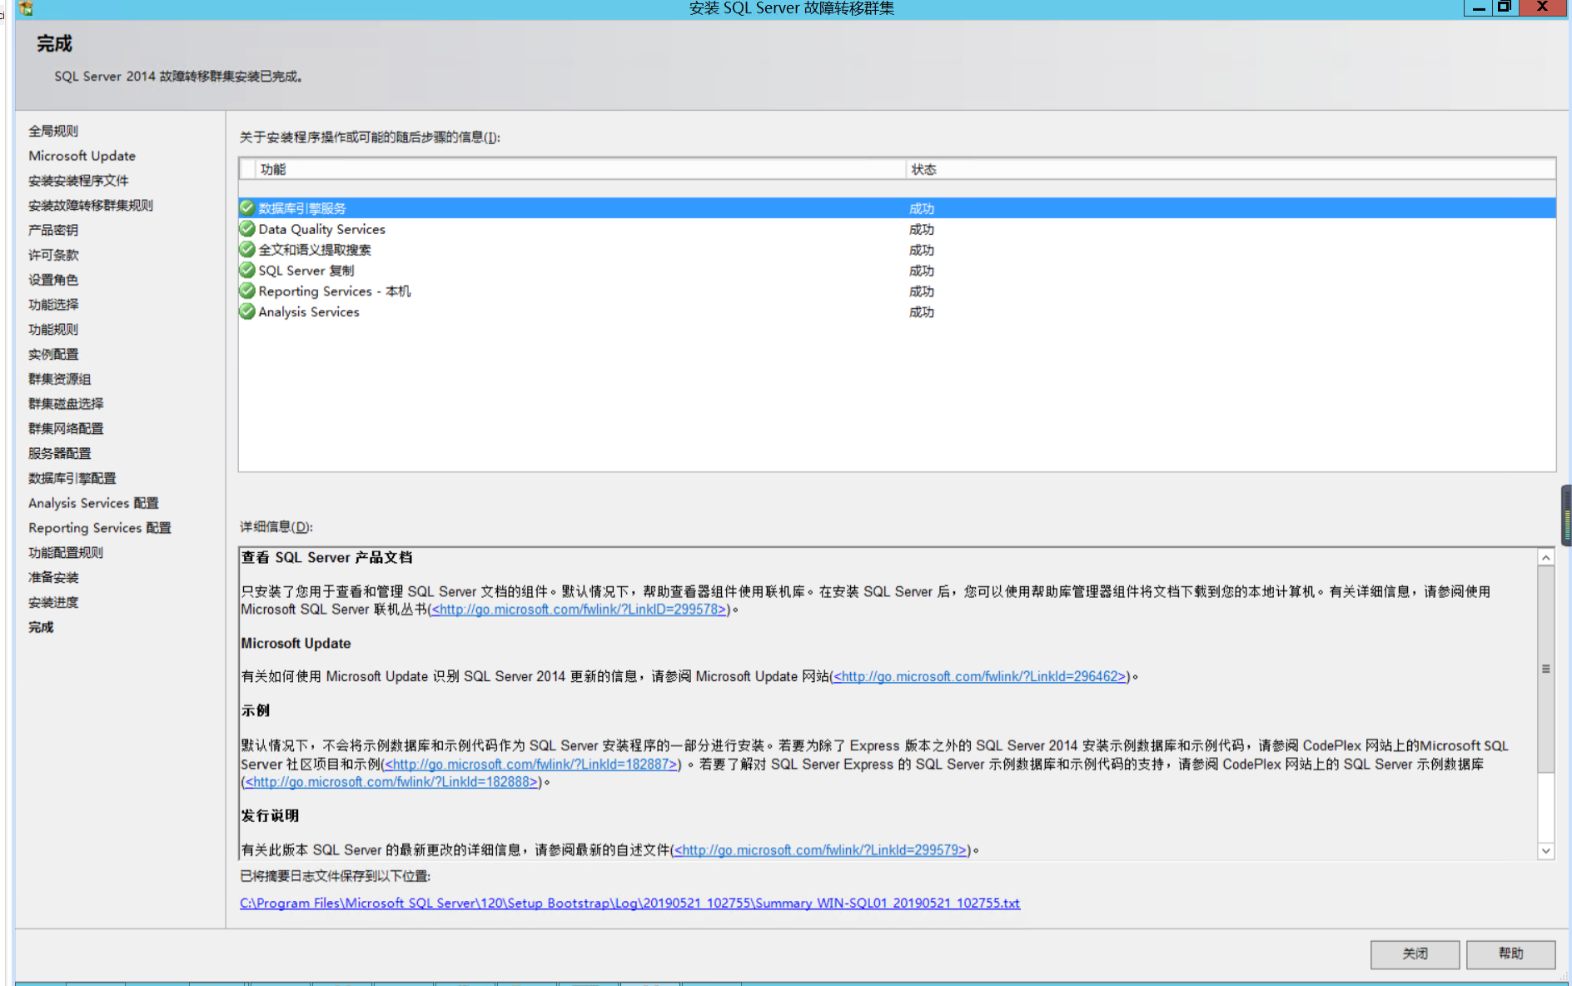The height and width of the screenshot is (986, 1572).
Task: Click the Microsoft Update step in sidebar
Action: (x=82, y=156)
